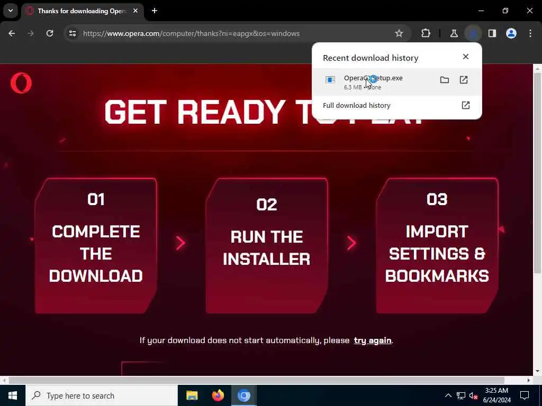
Task: Click the 'try again' download link
Action: tap(373, 340)
